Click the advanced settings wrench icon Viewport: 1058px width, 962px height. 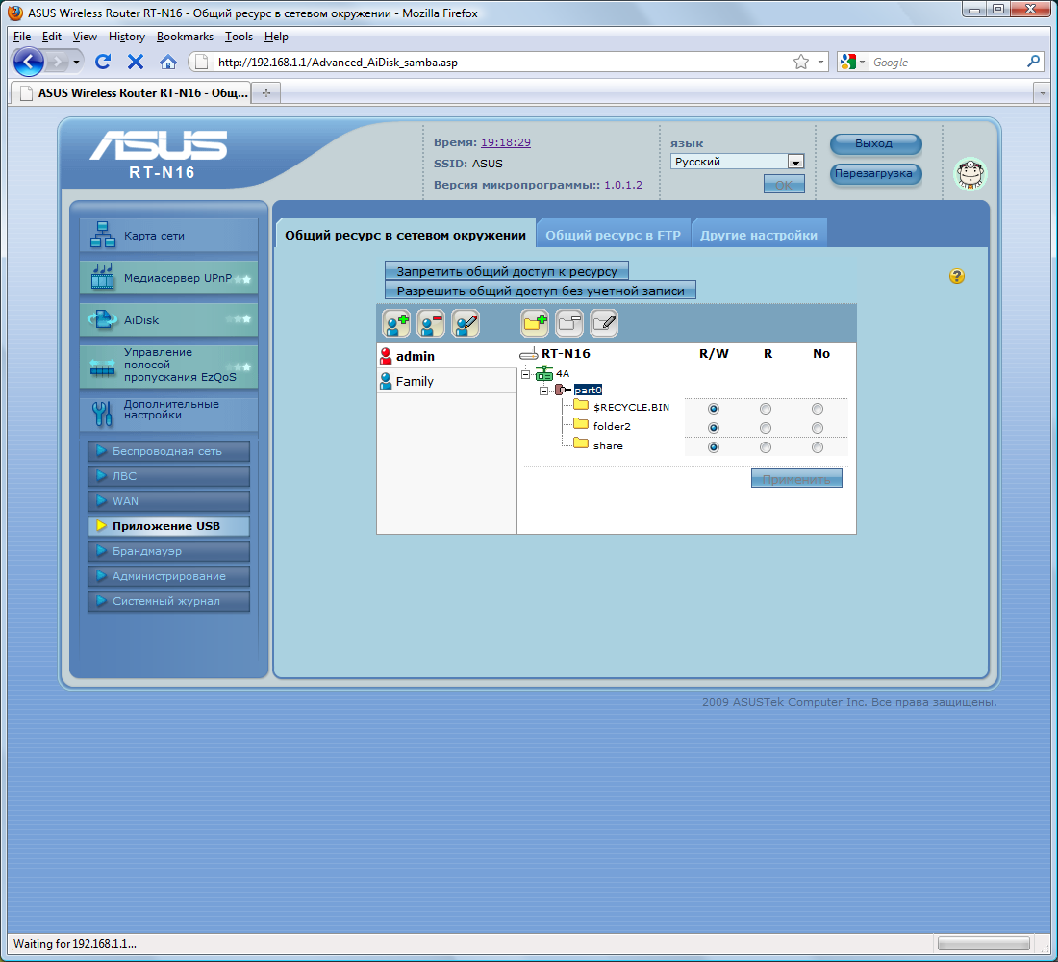click(x=103, y=413)
